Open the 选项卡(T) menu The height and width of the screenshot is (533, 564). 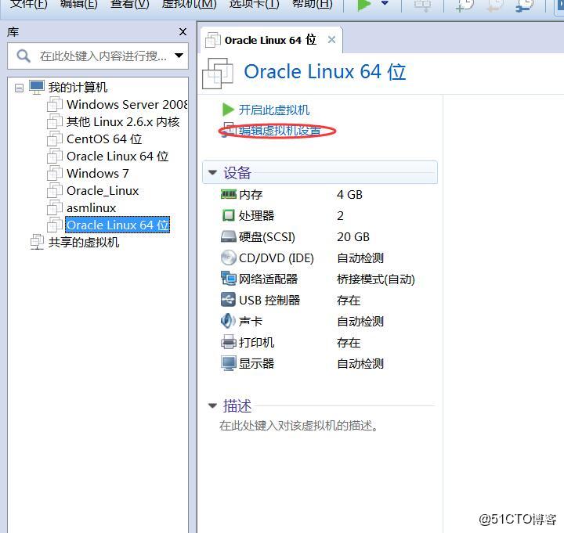[254, 5]
